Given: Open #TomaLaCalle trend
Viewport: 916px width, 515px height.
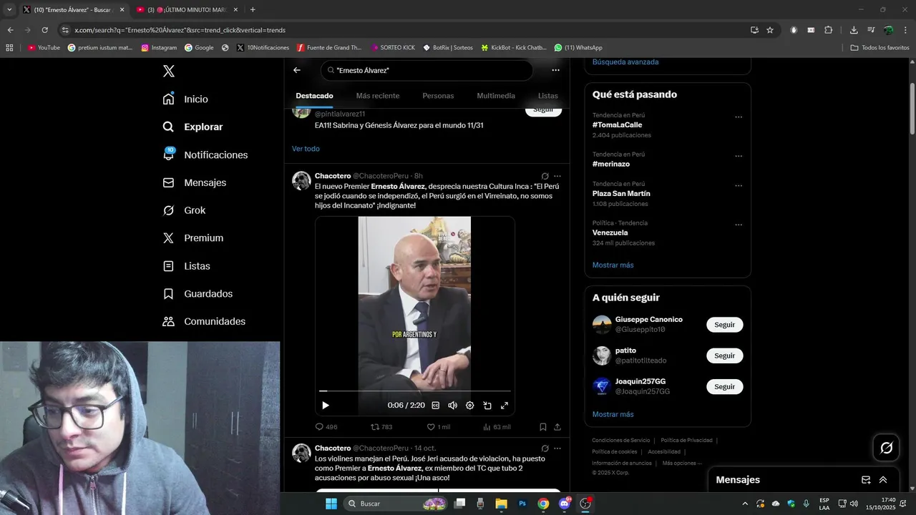Looking at the screenshot, I should click(x=618, y=124).
